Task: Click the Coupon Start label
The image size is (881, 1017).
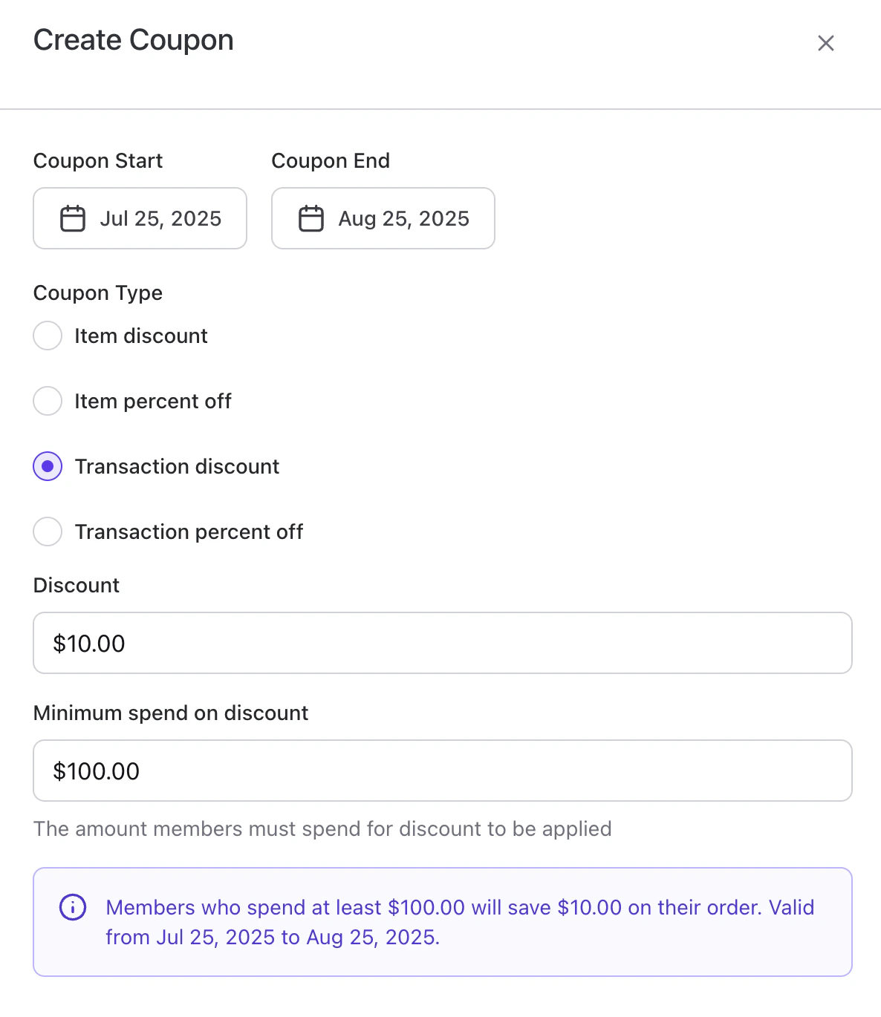Action: click(x=98, y=161)
